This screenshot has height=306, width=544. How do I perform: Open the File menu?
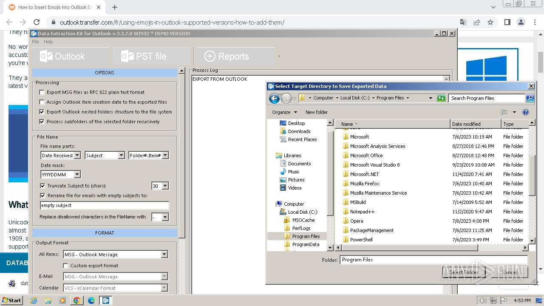[x=35, y=42]
